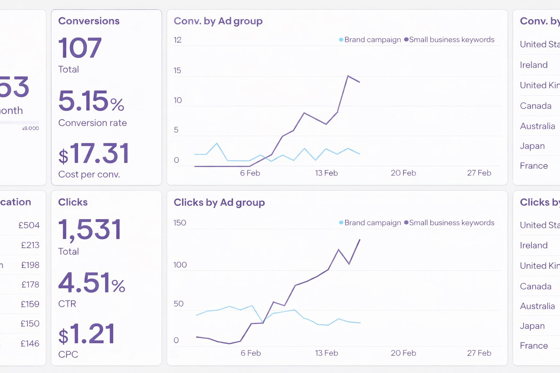
Task: Select France in the Conv. by list
Action: click(534, 166)
